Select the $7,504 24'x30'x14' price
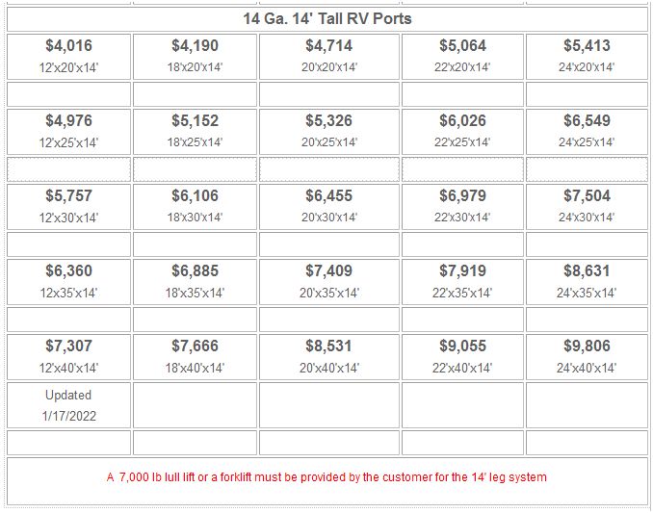 click(587, 196)
